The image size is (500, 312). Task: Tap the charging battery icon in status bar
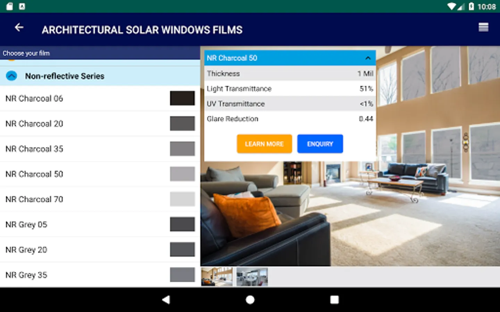[470, 6]
